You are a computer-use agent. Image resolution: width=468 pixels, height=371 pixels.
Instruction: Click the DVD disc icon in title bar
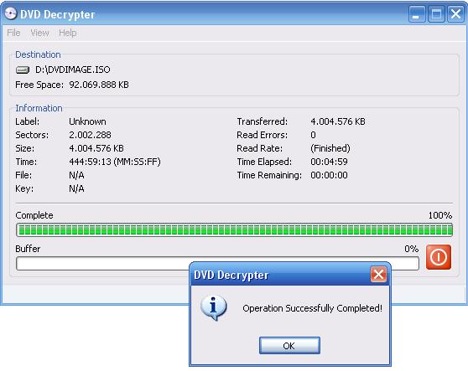11,13
